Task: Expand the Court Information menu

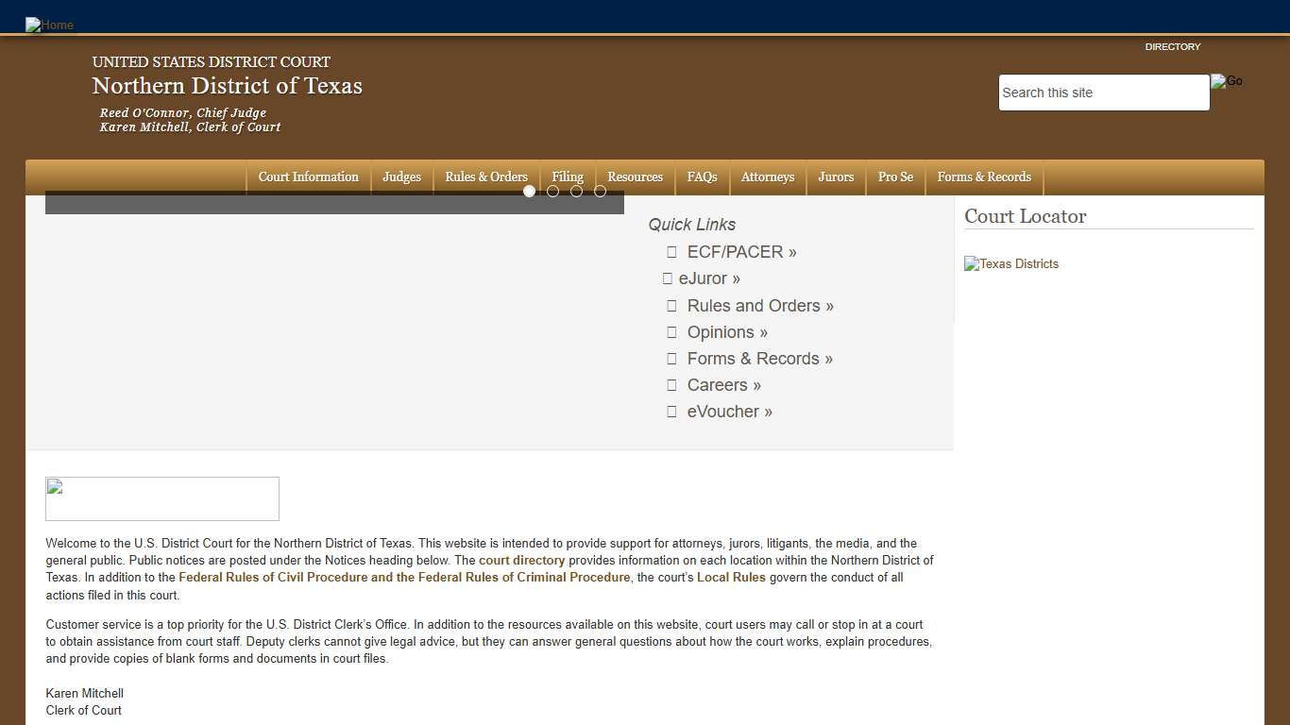Action: [x=308, y=177]
